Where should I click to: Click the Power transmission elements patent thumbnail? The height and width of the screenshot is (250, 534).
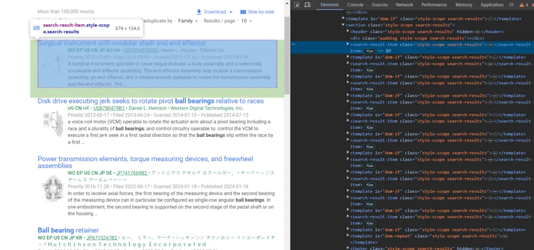click(x=52, y=189)
